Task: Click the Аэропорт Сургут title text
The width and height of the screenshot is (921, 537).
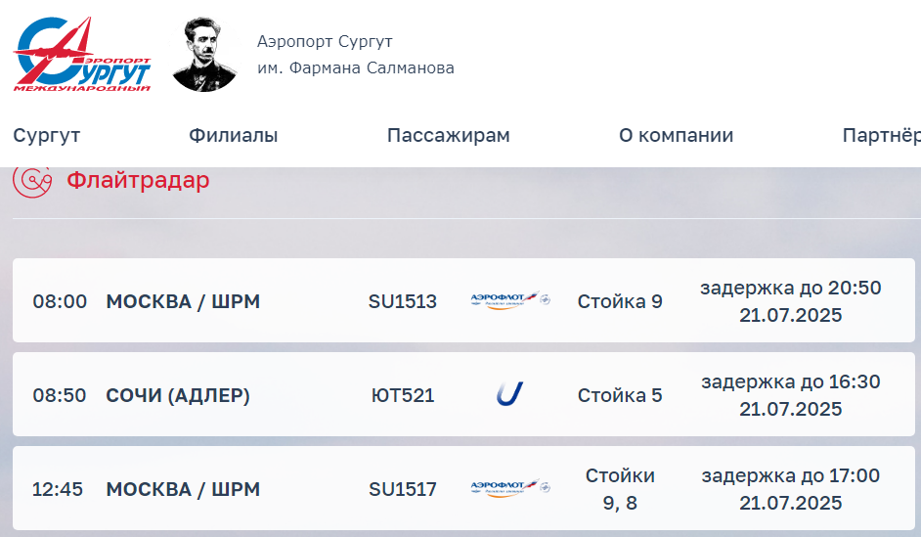Action: (325, 42)
